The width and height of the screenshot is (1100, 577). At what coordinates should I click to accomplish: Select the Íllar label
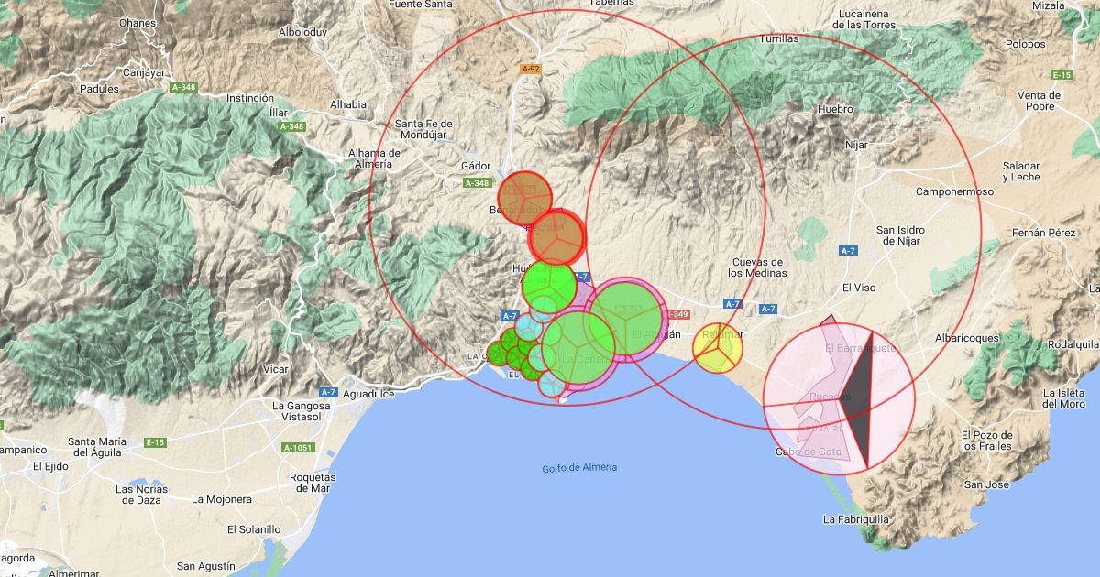[279, 113]
